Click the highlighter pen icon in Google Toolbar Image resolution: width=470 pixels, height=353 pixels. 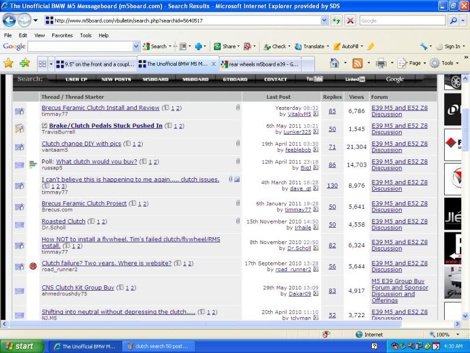(x=371, y=46)
